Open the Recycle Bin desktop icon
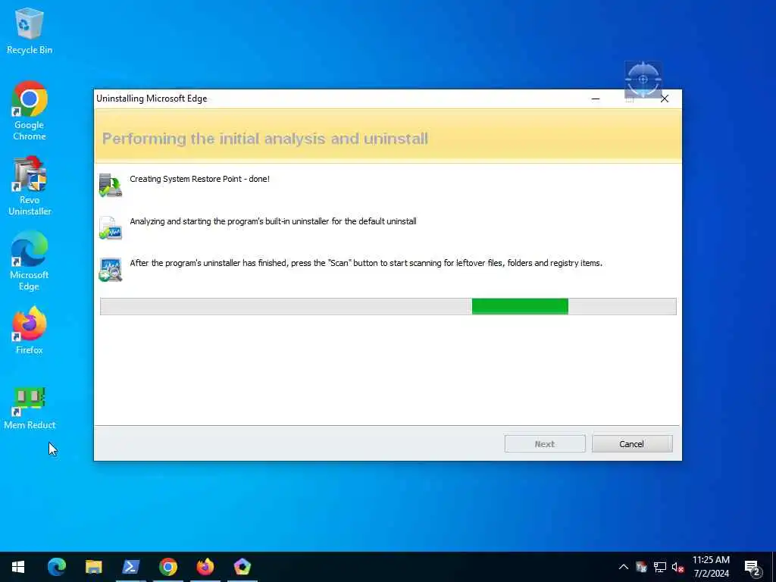This screenshot has height=582, width=776. coord(30,32)
